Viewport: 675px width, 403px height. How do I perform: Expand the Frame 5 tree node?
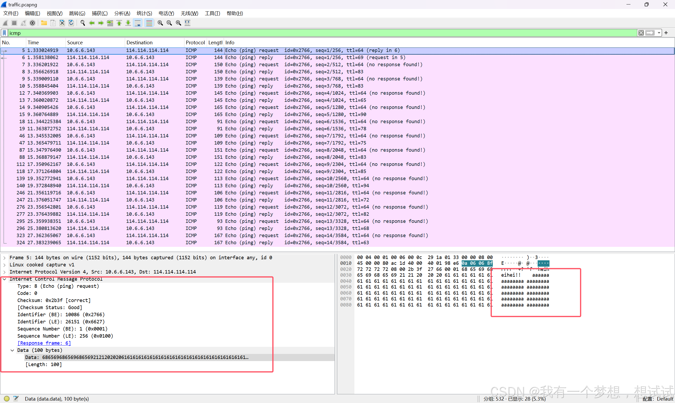4,257
